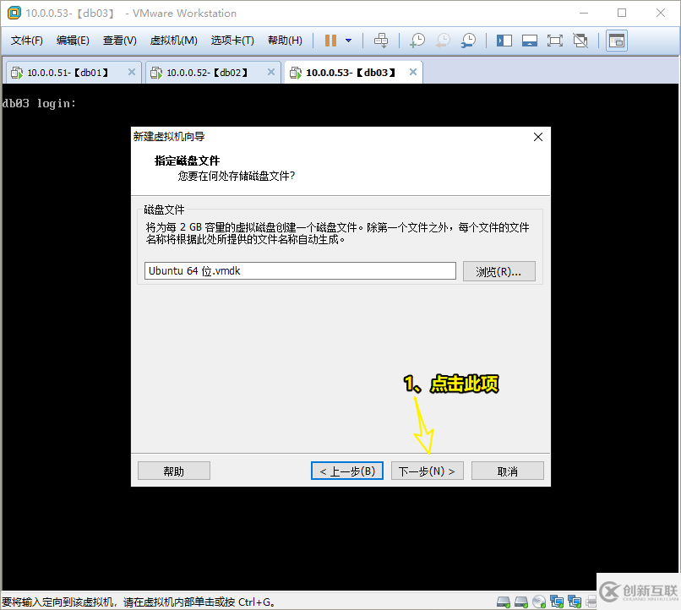Open the power options dropdown arrow beside Pause
This screenshot has width=681, height=610.
[348, 41]
